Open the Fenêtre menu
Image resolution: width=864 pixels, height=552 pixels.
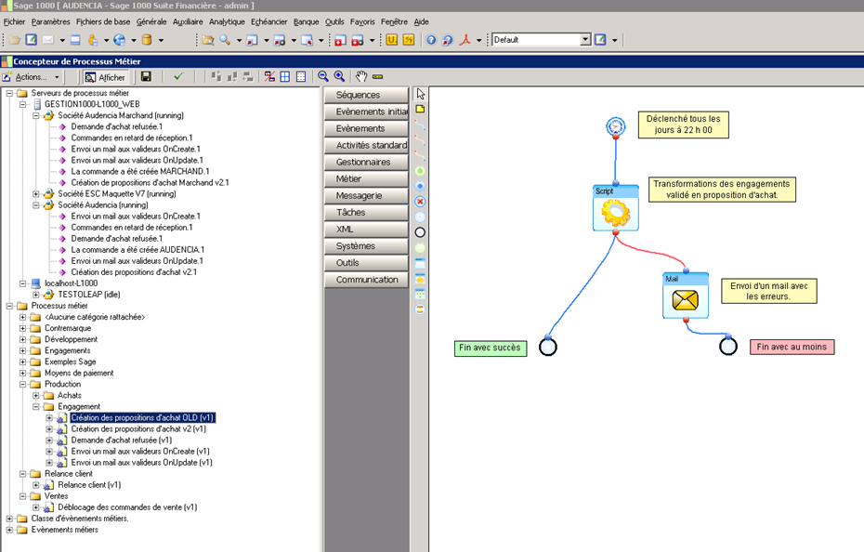[x=395, y=22]
